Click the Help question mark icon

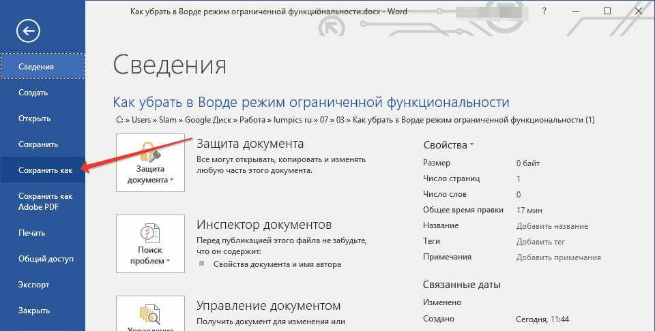pos(544,12)
